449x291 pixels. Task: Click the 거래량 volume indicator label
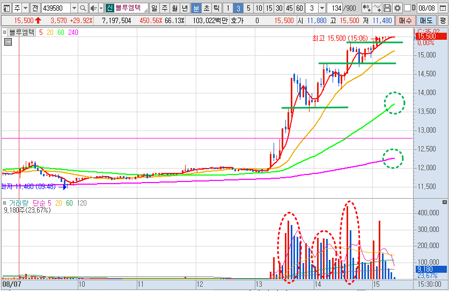pos(19,203)
